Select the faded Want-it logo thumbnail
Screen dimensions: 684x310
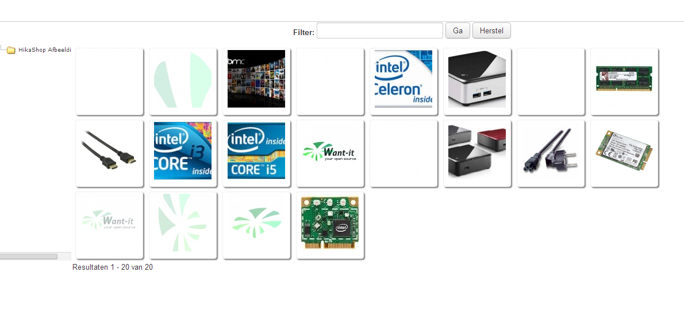[x=109, y=225]
